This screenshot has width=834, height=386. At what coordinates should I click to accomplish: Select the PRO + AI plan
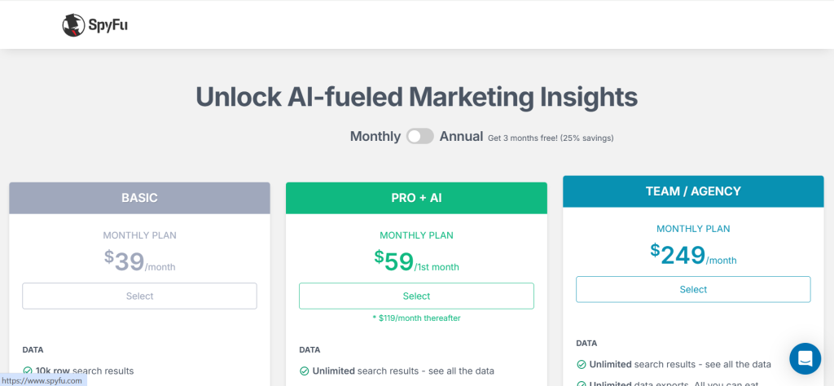point(416,296)
